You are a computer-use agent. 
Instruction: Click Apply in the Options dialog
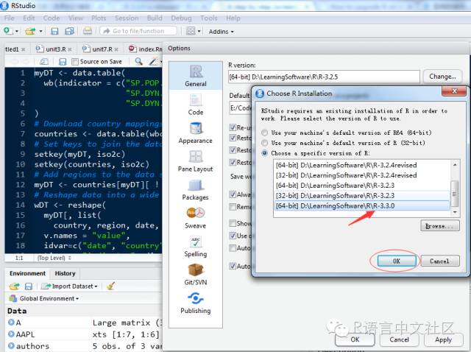[x=443, y=339]
